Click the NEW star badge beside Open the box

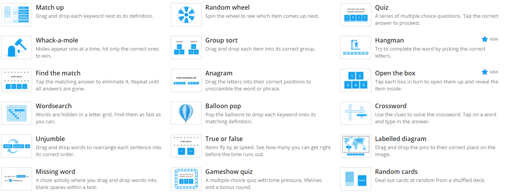[490, 72]
